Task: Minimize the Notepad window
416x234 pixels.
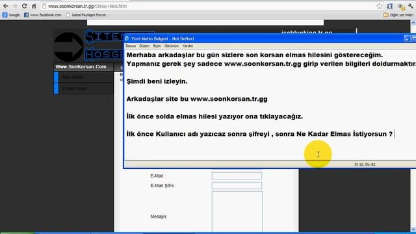Action: (x=407, y=38)
